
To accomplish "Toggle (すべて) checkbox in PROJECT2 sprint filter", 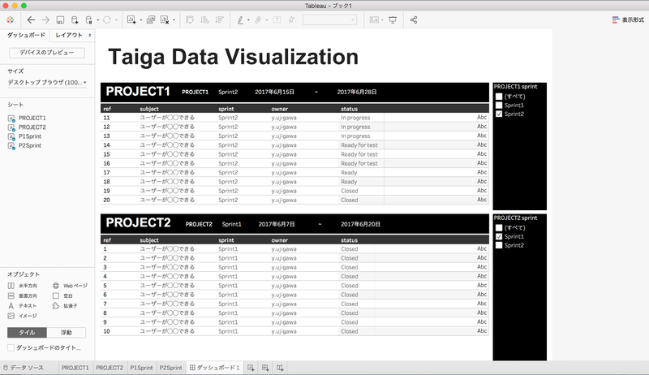I will pos(499,227).
